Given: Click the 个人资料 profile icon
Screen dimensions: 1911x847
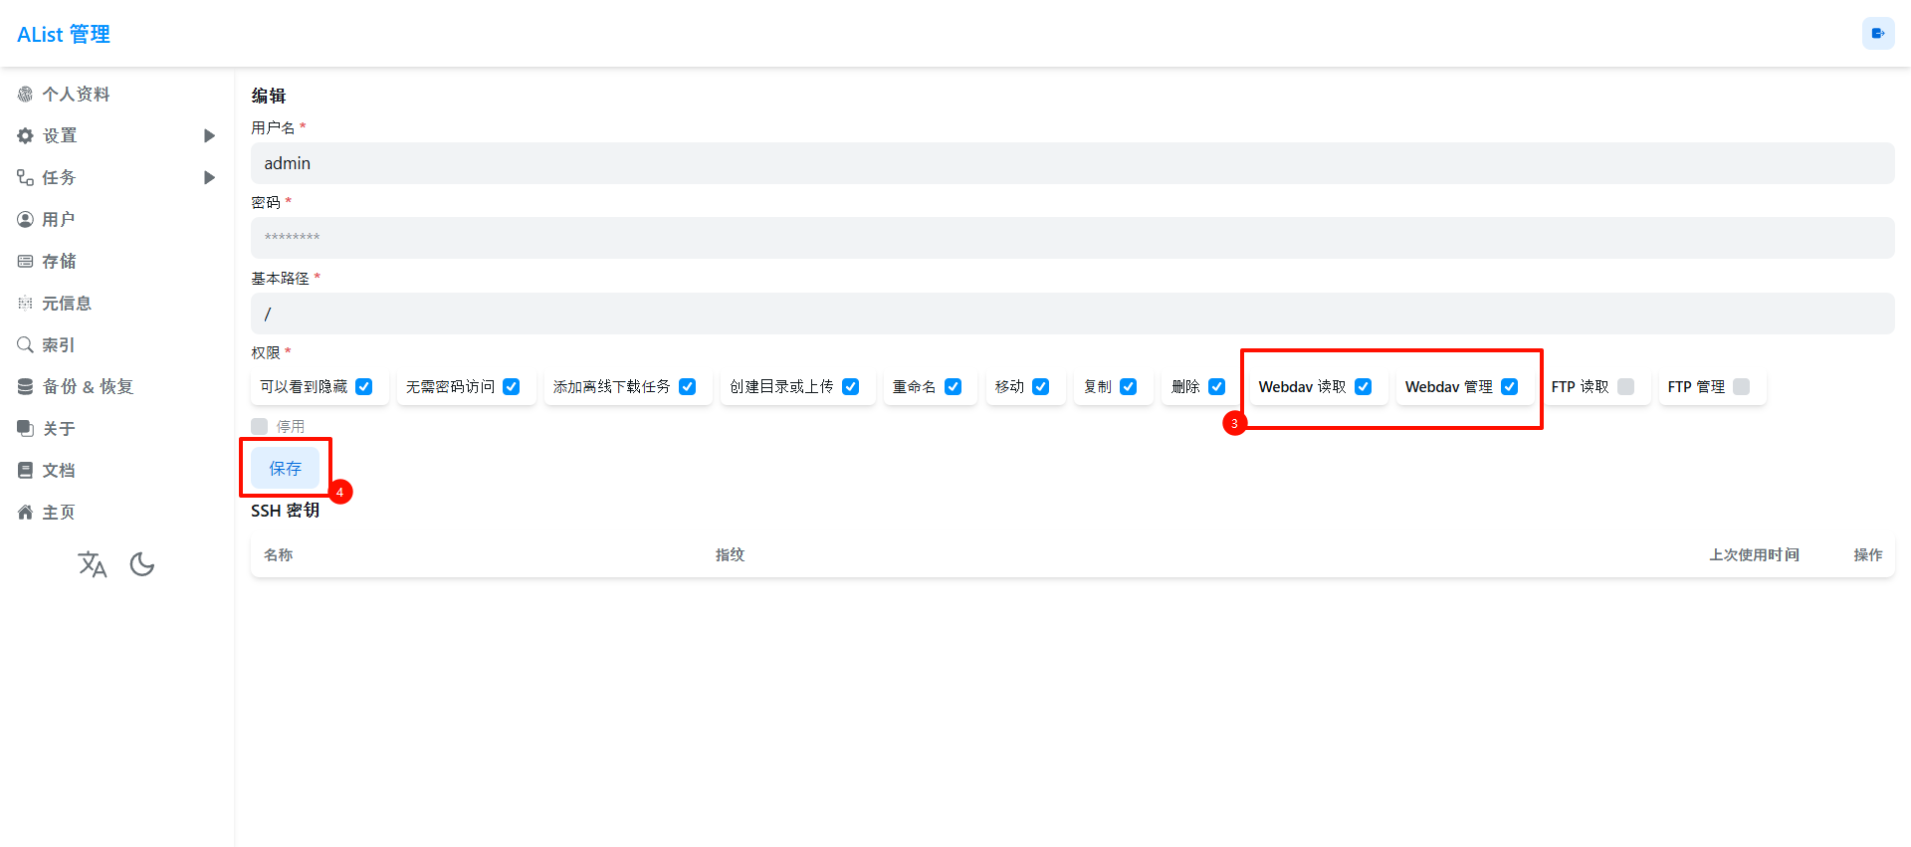Looking at the screenshot, I should 26,95.
